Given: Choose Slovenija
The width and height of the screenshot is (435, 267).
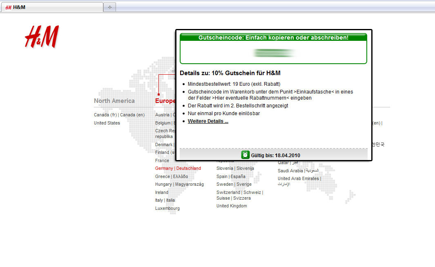Looking at the screenshot, I should 245,168.
